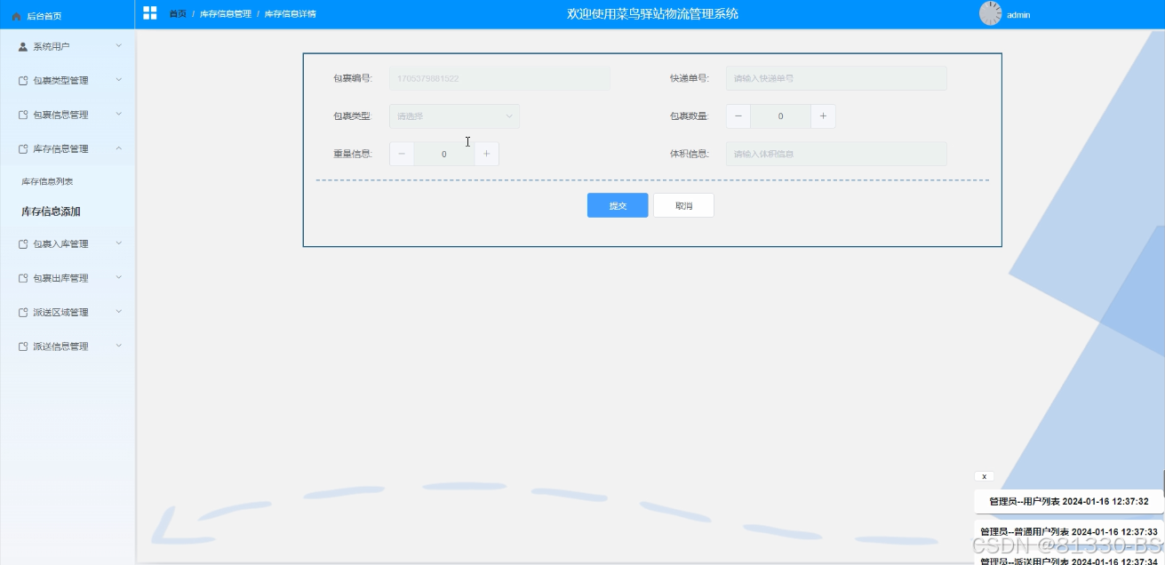The height and width of the screenshot is (565, 1165).
Task: Open the 管理员--普通用户列表 notification
Action: point(1069,531)
